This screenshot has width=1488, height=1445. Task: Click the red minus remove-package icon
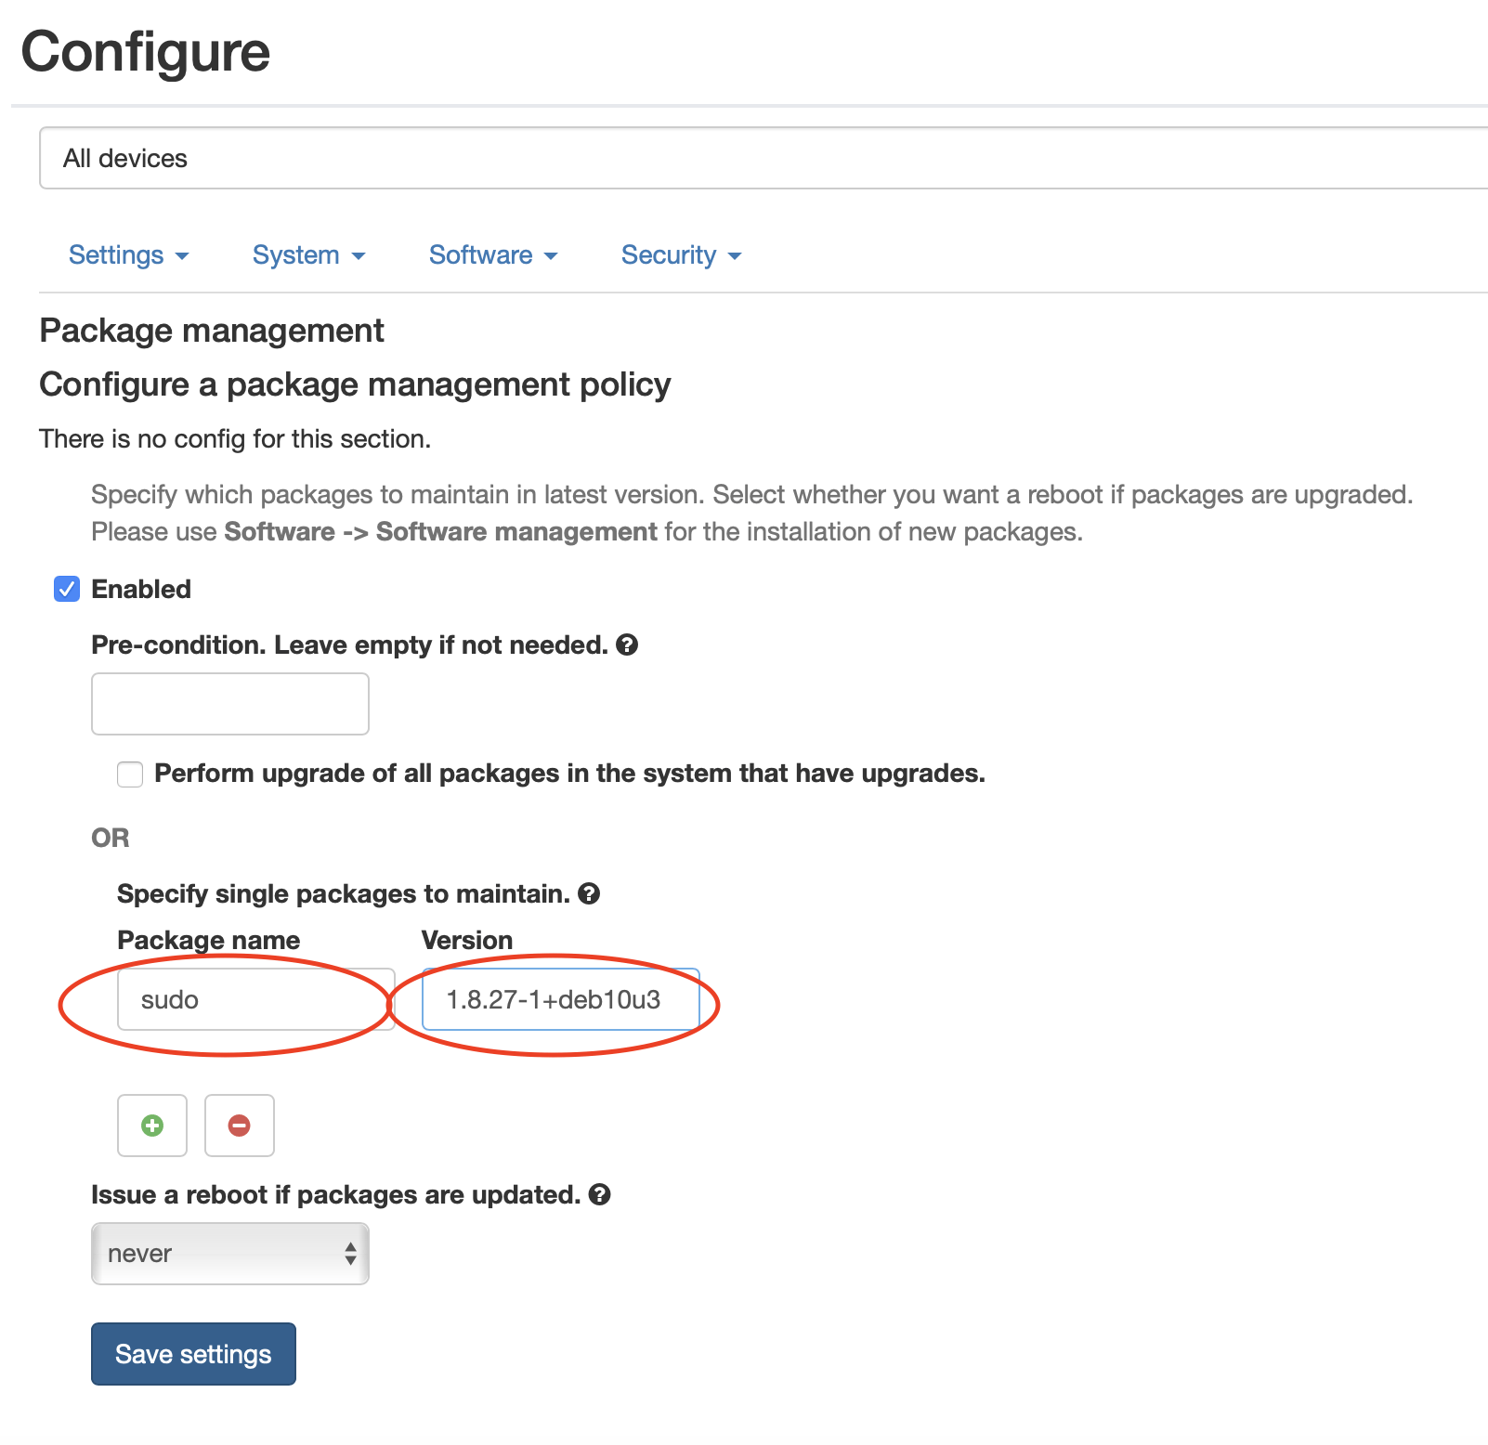click(240, 1126)
